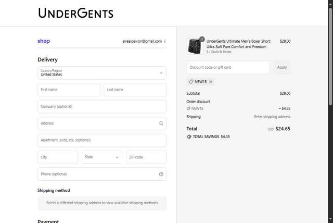Click the Subtotal $29.00 value
Image resolution: width=333 pixels, height=223 pixels.
(x=285, y=93)
